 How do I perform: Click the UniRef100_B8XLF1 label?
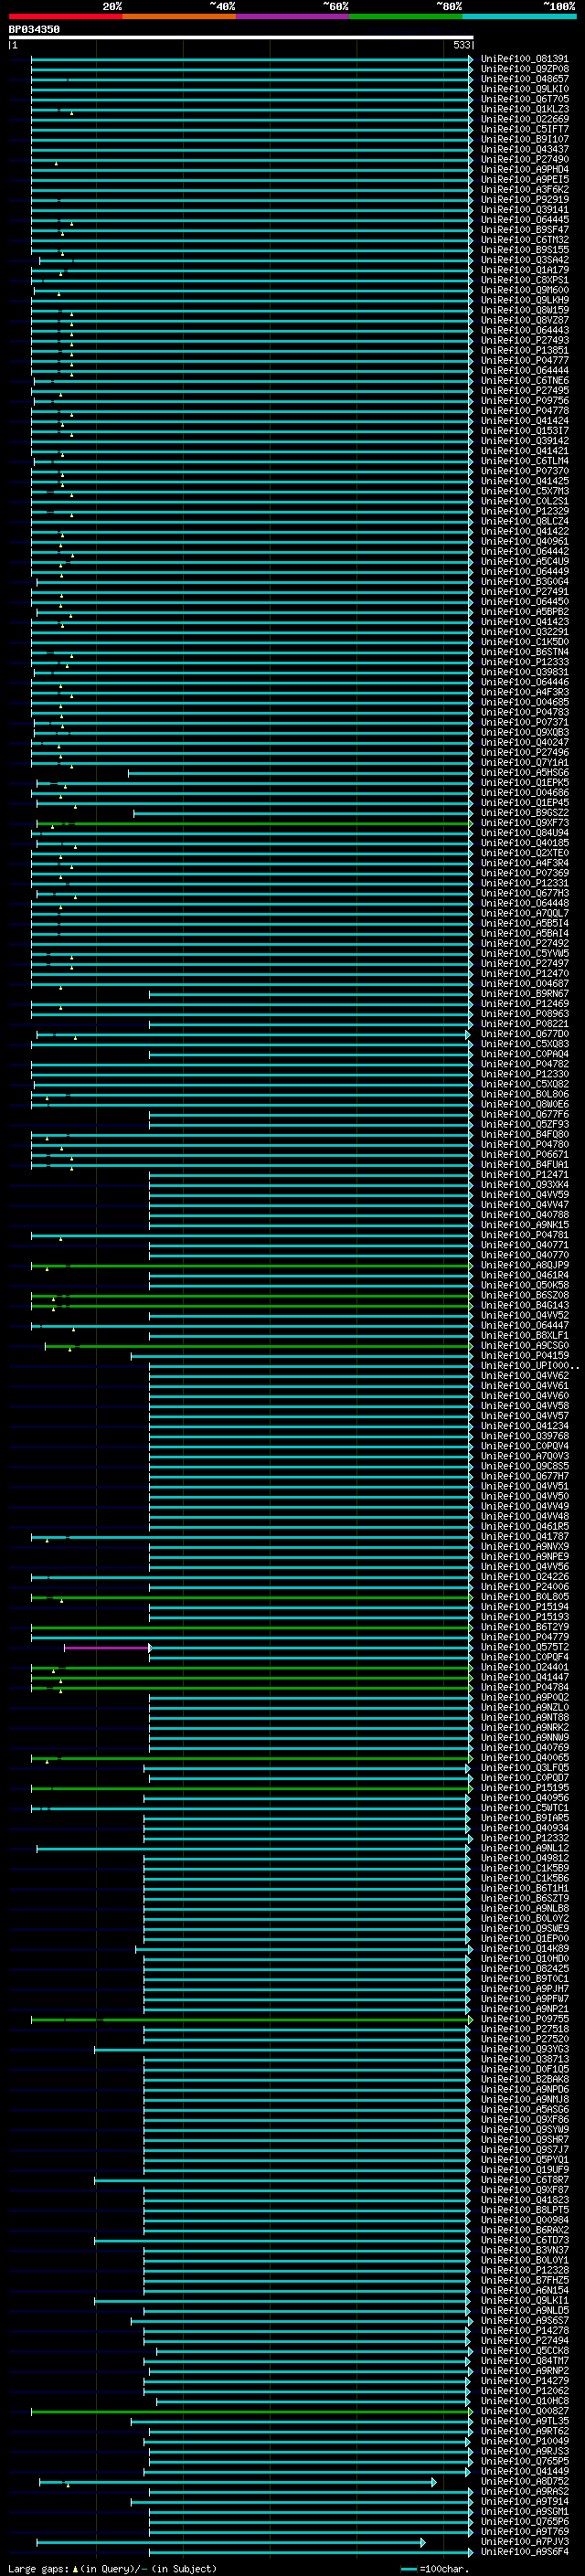coord(525,1335)
